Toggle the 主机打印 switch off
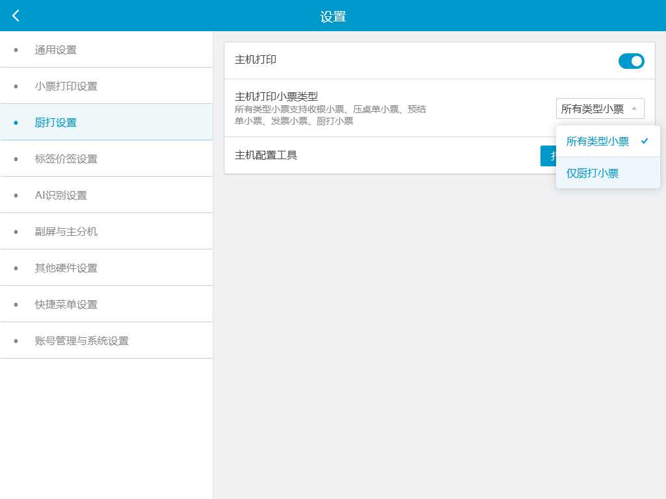Image resolution: width=666 pixels, height=499 pixels. point(631,61)
